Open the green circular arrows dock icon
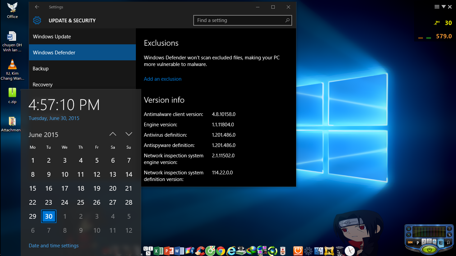Image resolution: width=456 pixels, height=256 pixels. (x=272, y=250)
